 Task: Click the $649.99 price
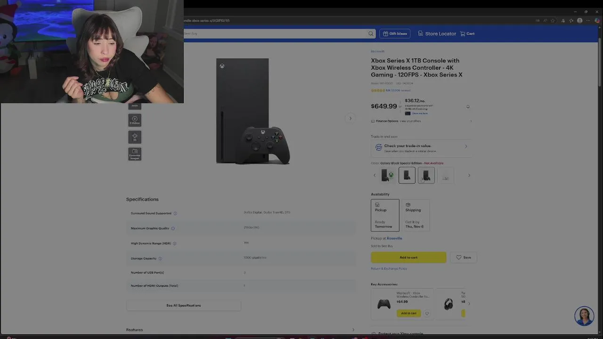[384, 106]
